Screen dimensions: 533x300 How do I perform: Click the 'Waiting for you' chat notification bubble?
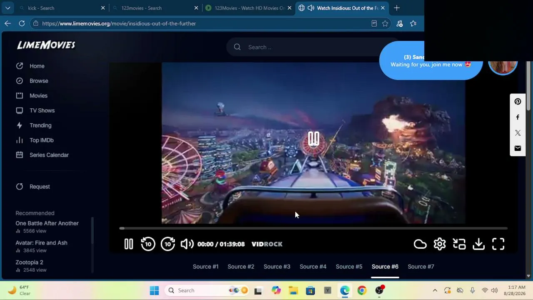(x=431, y=61)
